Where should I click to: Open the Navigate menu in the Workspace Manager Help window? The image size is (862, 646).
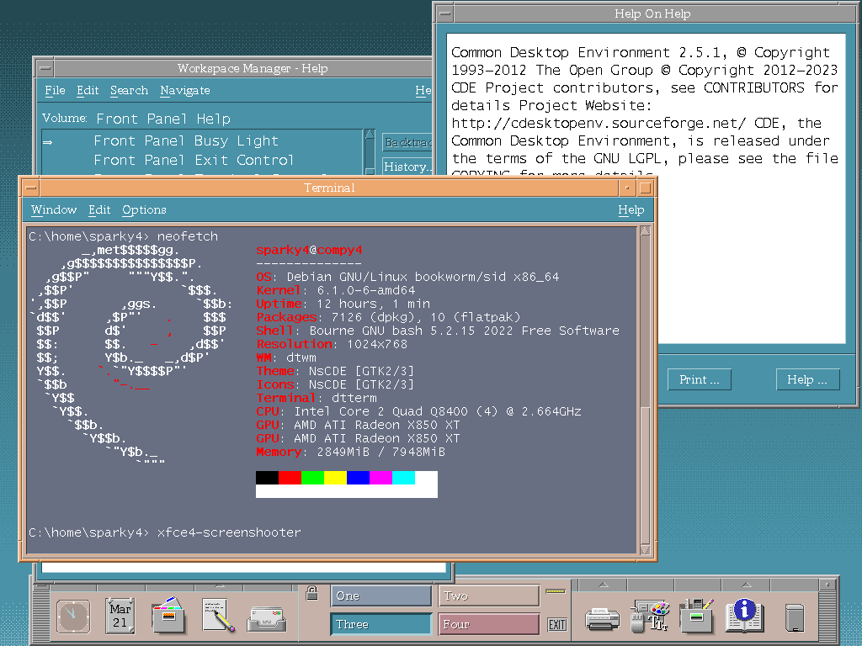184,90
